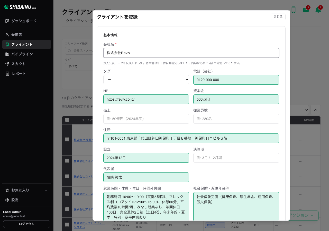Click the ログアウト button
Viewport: 329px width, 231px height.
(x=26, y=224)
